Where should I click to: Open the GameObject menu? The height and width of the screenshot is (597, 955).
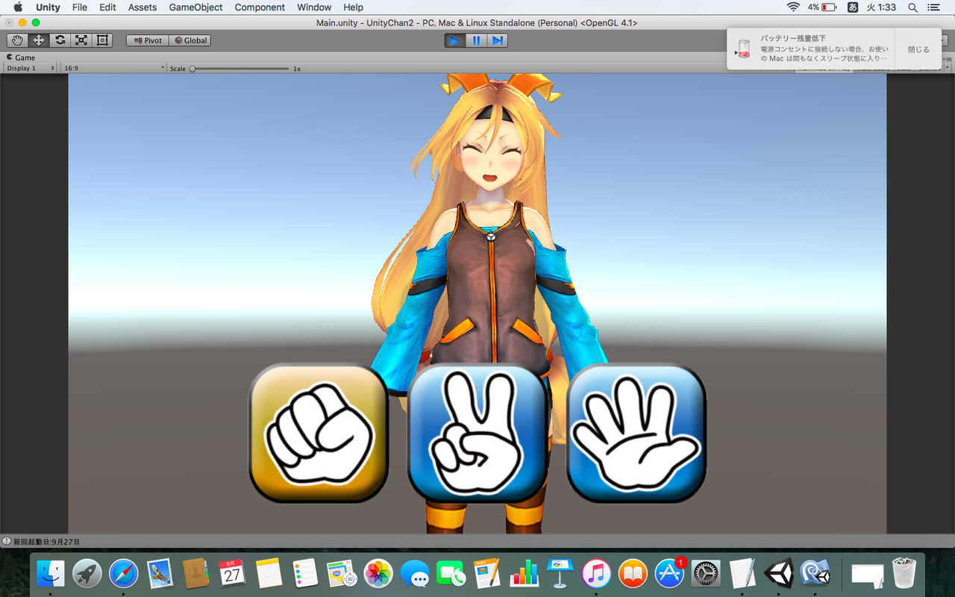pos(195,7)
